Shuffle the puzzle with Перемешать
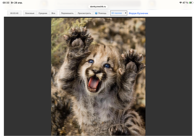 67,13
